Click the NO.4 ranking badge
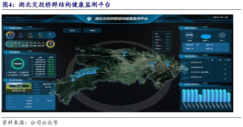 [x=185, y=78]
